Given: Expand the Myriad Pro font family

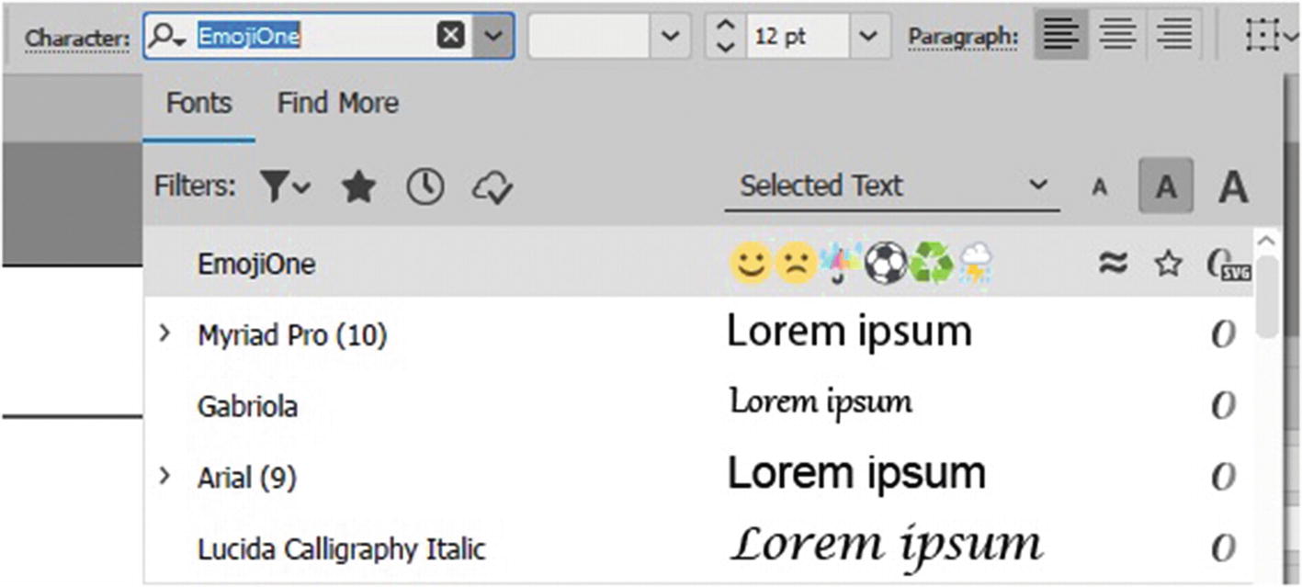Looking at the screenshot, I should click(165, 333).
